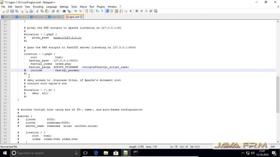
Task: Open Find dialog with binoculars icon
Action: [x=64, y=11]
